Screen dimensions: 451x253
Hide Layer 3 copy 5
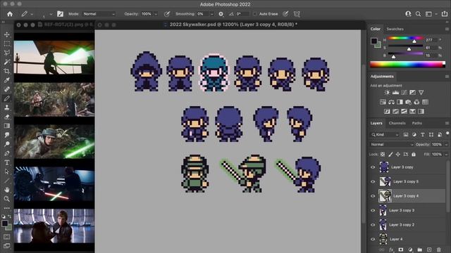[373, 181]
